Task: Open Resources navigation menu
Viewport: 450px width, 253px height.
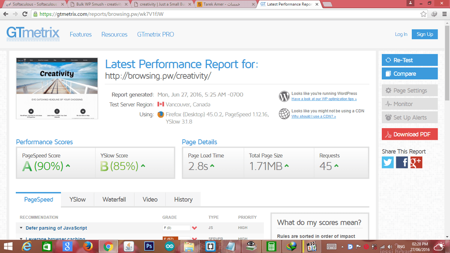Action: [114, 34]
